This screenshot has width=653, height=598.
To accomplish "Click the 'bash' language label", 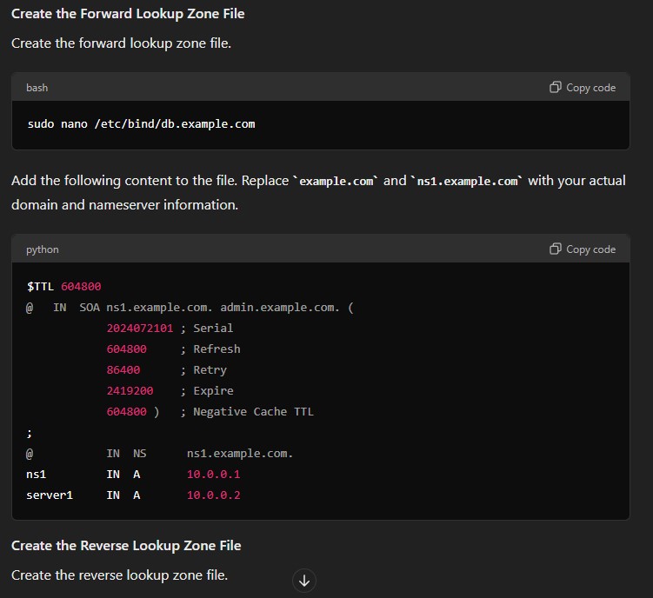I will pyautogui.click(x=37, y=88).
